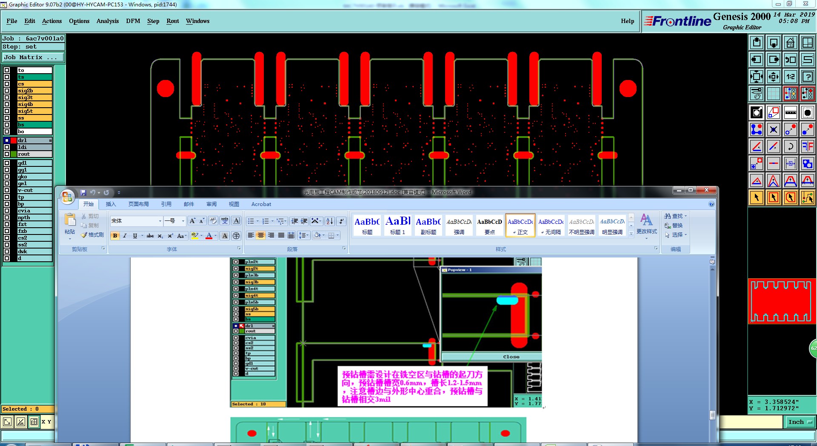Click Word's format painter button
This screenshot has width=817, height=446.
92,235
